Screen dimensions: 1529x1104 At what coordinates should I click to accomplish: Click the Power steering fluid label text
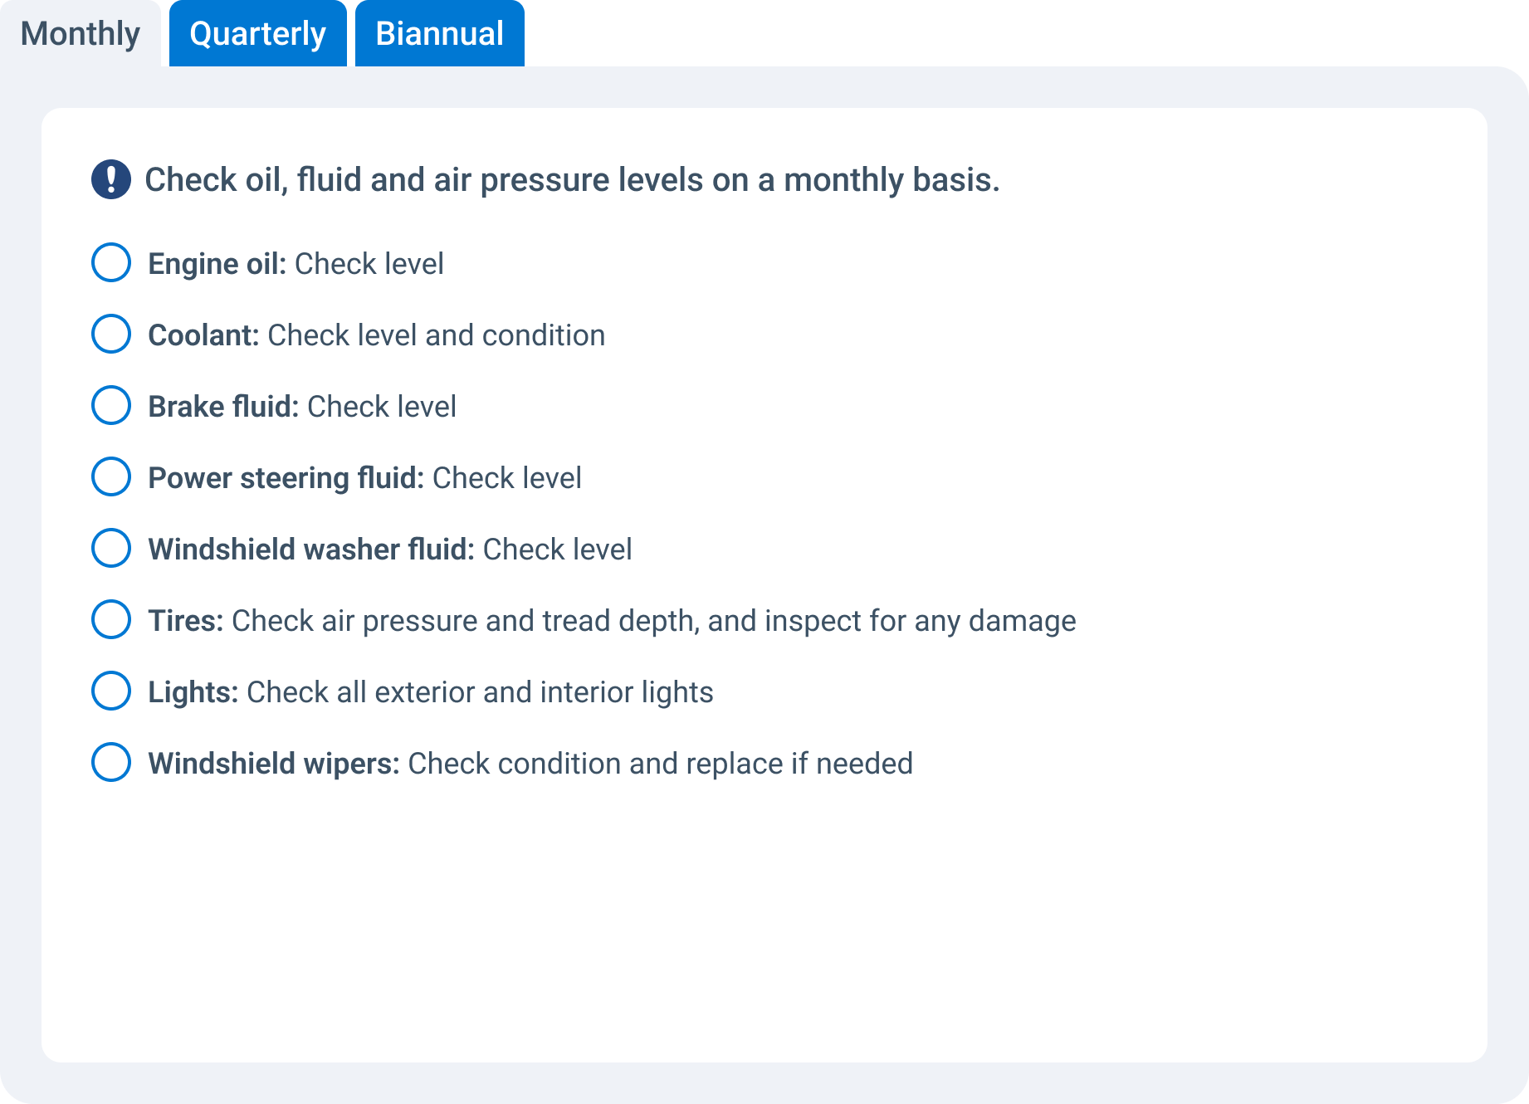285,477
